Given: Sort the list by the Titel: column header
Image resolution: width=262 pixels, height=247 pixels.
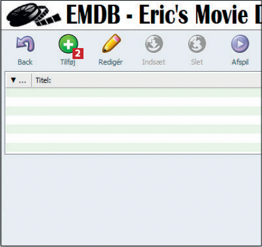Looking at the screenshot, I should (43, 80).
